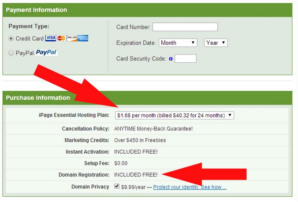Screen dimensions: 298x202
Task: Click the Over $450 in Freebies text
Action: click(x=140, y=140)
